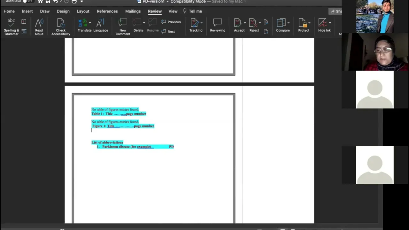
Task: Click the Reject change icon
Action: tap(253, 23)
